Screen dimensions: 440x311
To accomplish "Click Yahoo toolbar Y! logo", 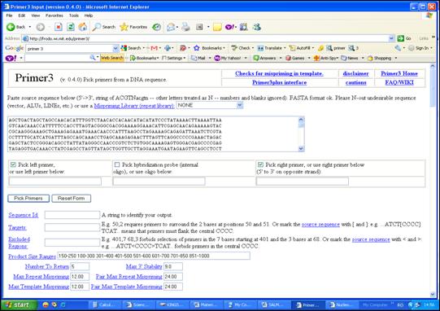I will [11, 58].
